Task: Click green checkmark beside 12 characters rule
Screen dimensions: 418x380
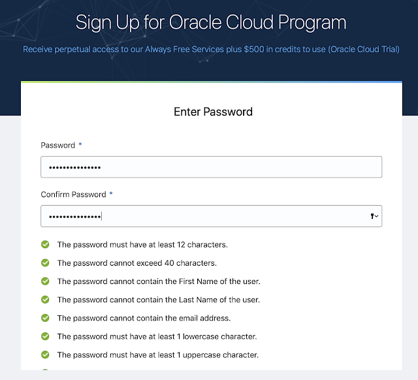Action: 45,245
